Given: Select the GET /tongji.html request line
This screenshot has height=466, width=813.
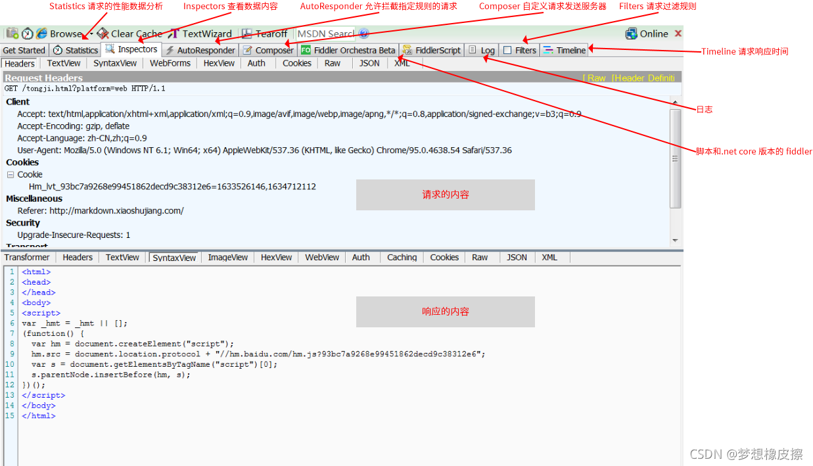Looking at the screenshot, I should (85, 88).
